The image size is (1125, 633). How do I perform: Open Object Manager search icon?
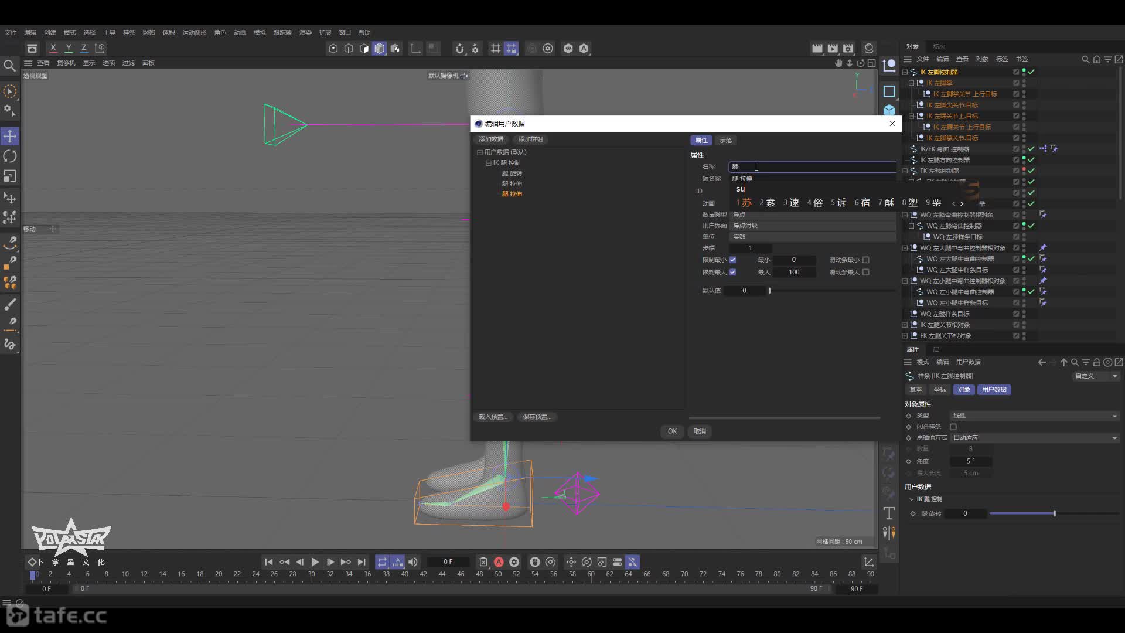[x=1085, y=59]
